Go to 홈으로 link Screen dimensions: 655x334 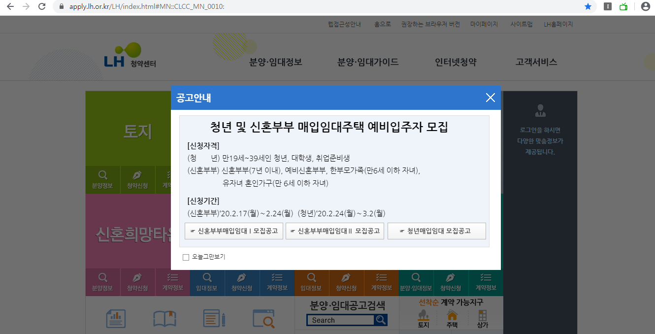[383, 24]
